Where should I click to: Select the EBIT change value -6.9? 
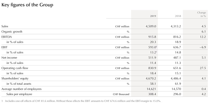[x=203, y=47]
